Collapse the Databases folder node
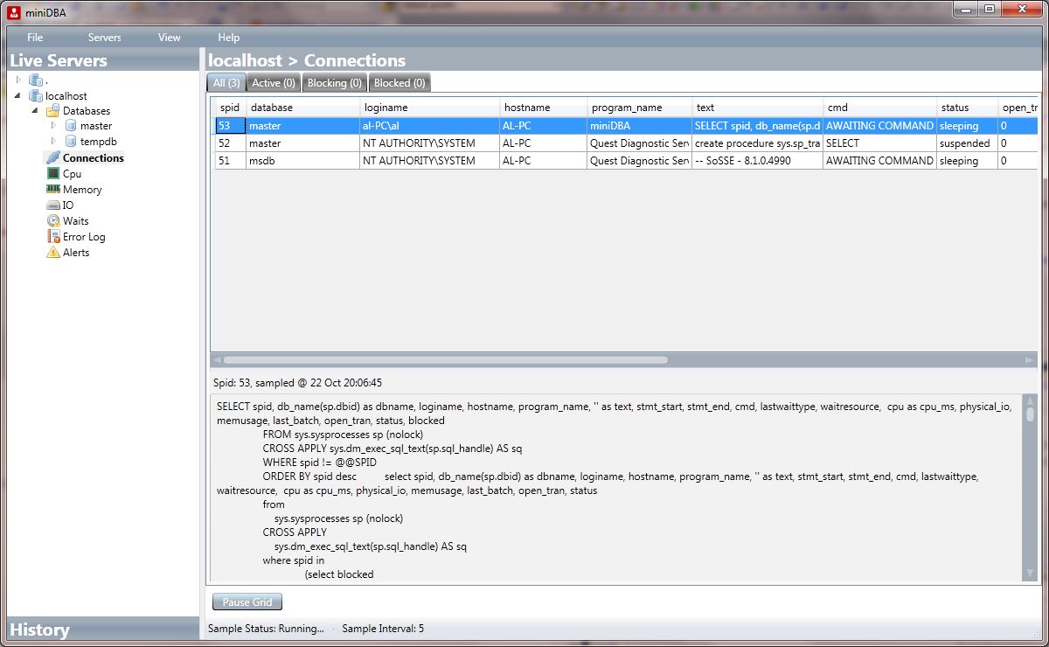The image size is (1049, 647). [x=35, y=111]
